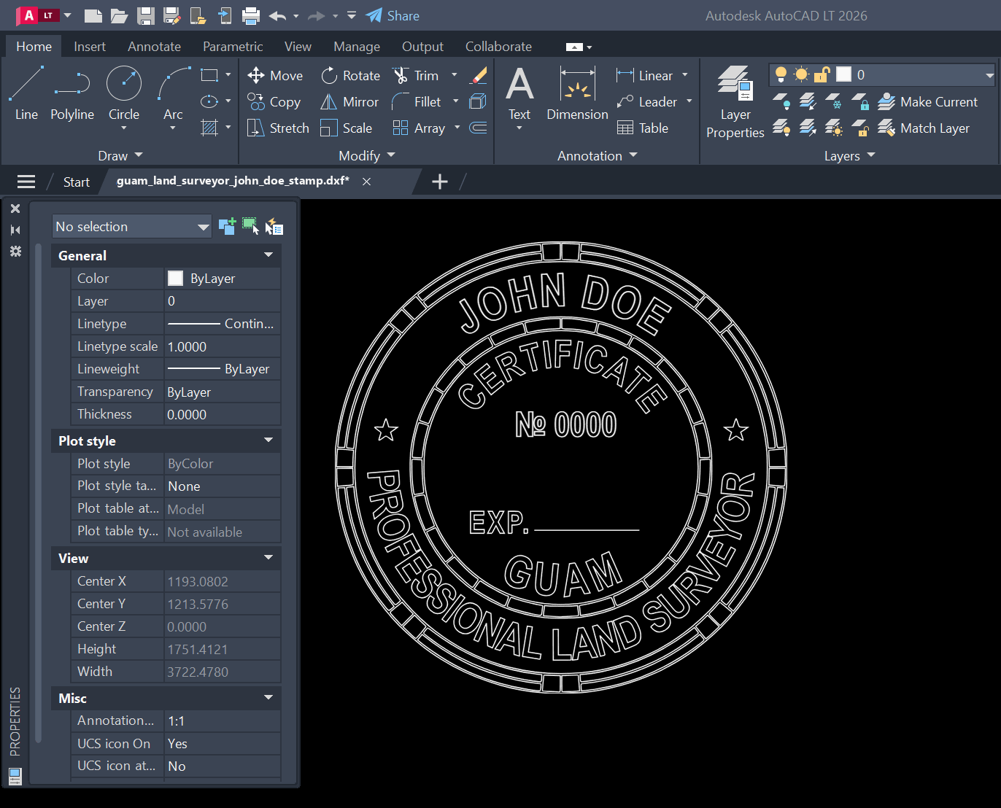Open Layer Properties manager
Screen dimensions: 1001x808
coord(735,102)
